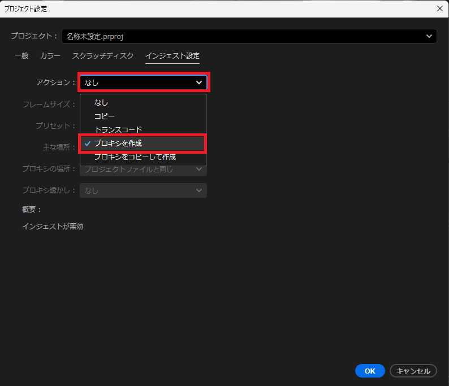Image resolution: width=449 pixels, height=386 pixels.
Task: Confirm settings with the OK button
Action: tap(370, 371)
